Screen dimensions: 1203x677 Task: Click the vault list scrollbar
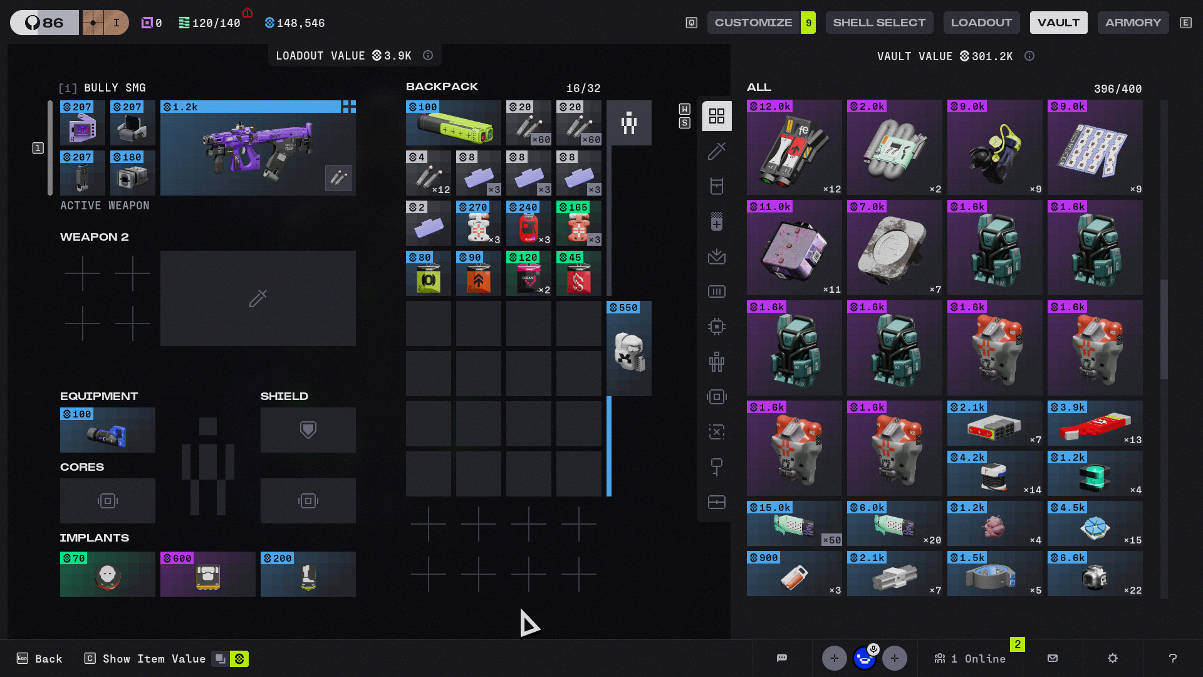point(1164,329)
